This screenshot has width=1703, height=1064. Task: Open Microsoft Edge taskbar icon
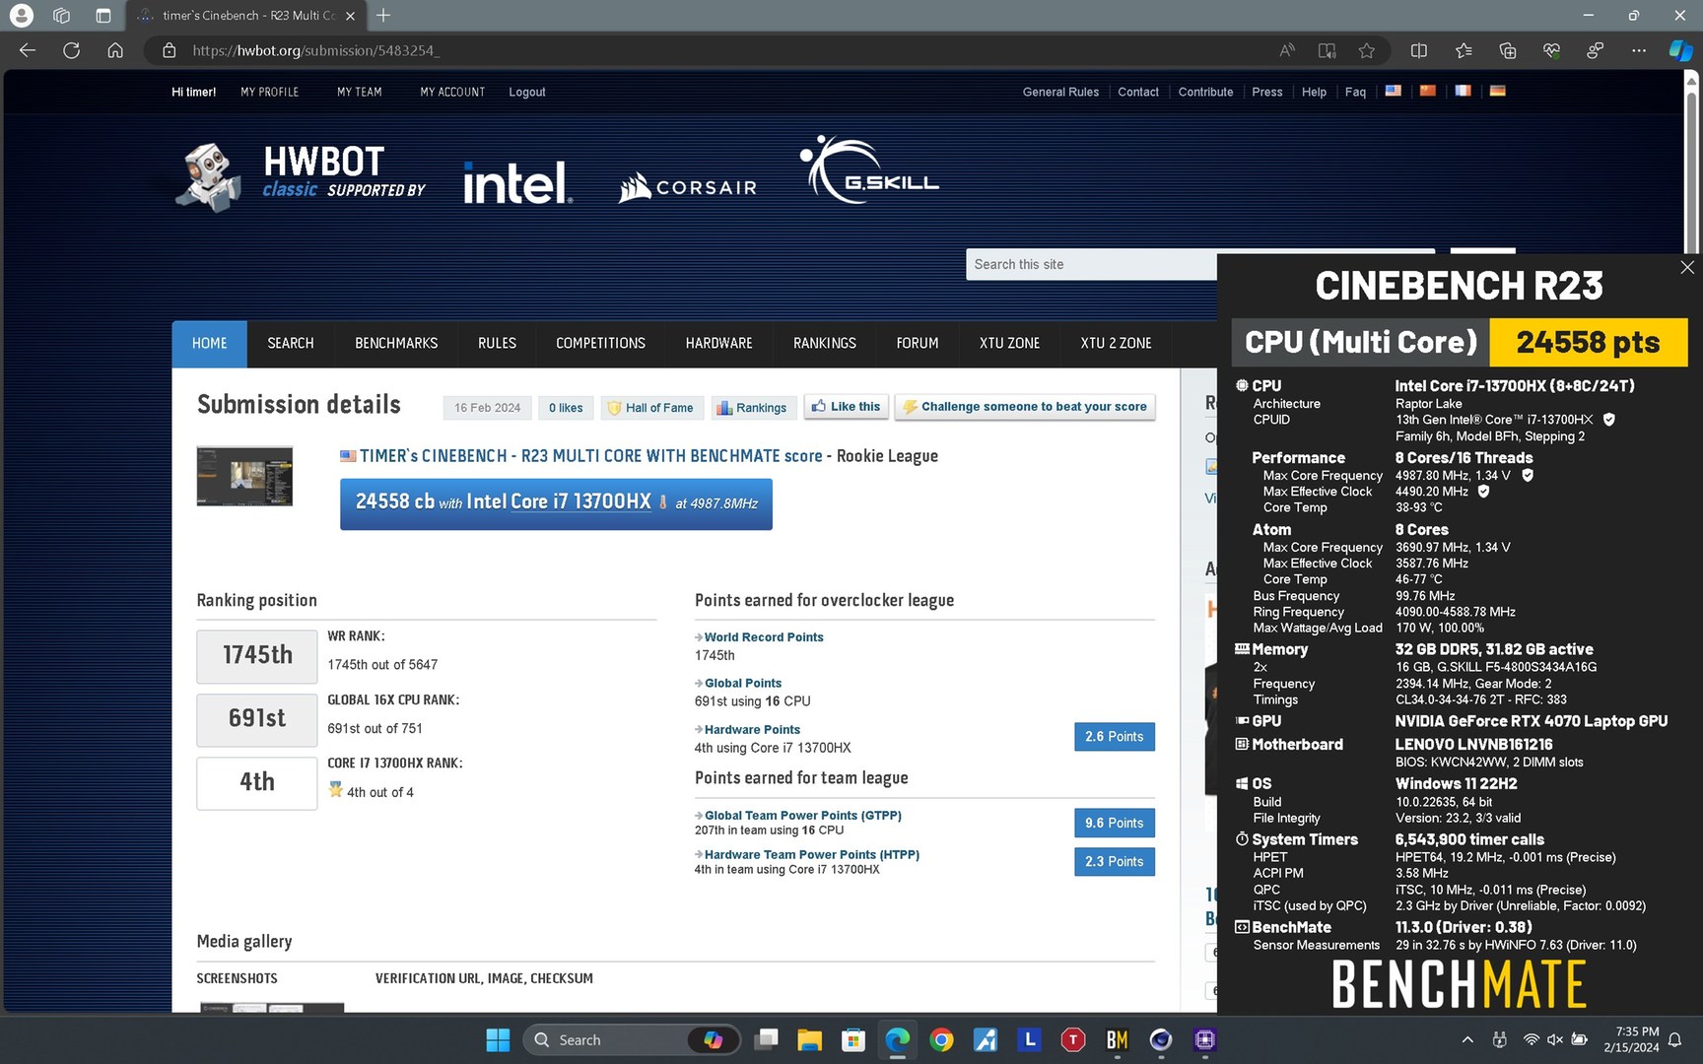[x=897, y=1039]
